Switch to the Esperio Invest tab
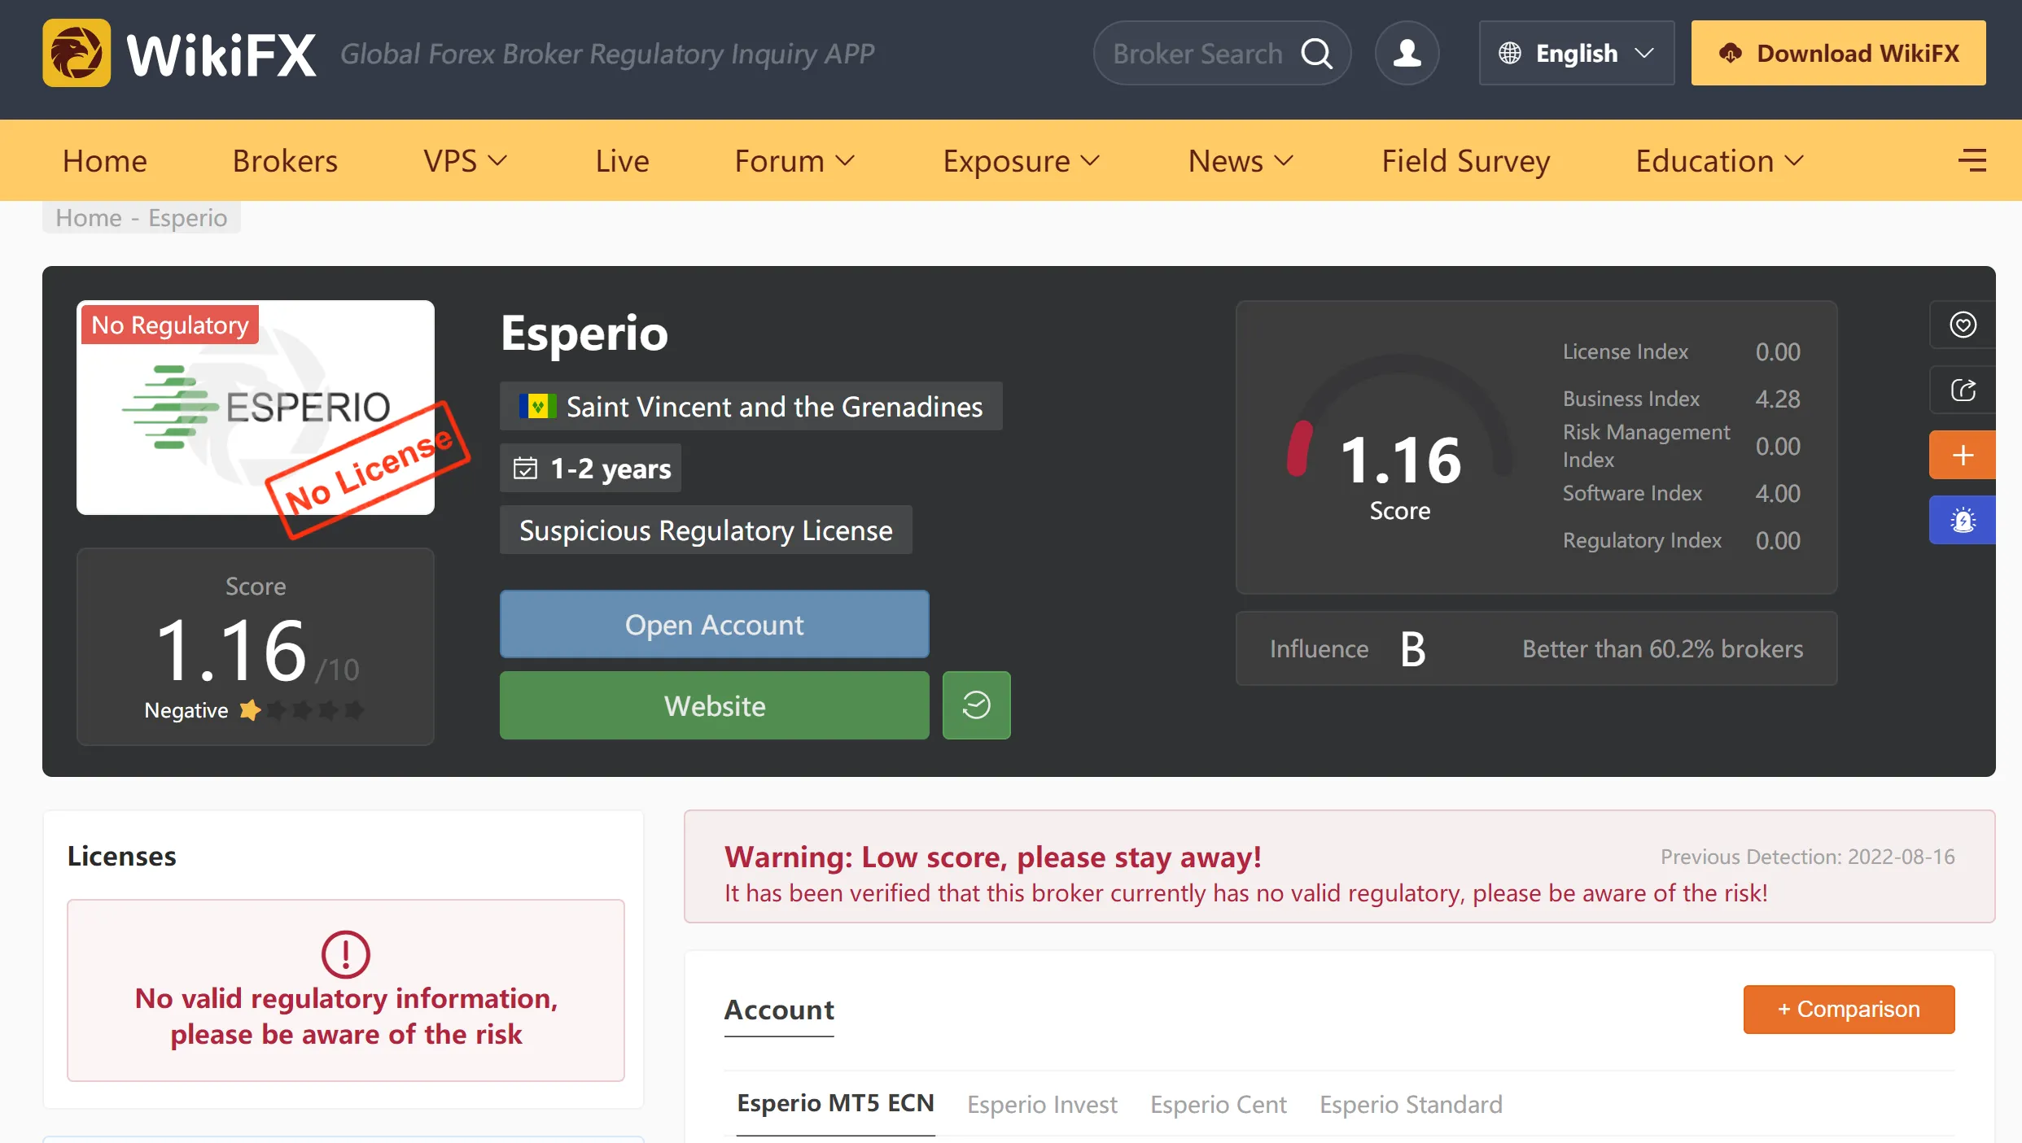 click(1042, 1104)
